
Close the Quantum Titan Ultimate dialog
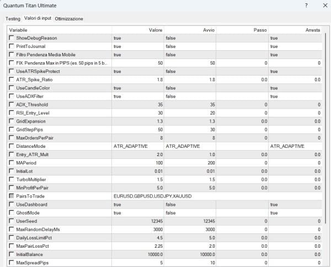(x=325, y=6)
